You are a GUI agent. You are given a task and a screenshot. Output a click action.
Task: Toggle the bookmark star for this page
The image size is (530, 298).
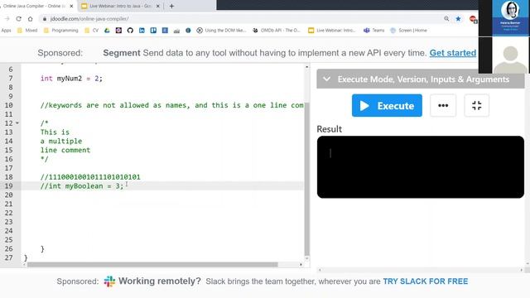458,19
